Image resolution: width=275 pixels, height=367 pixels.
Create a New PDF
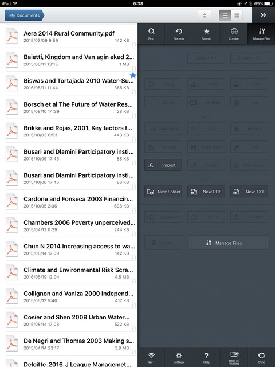pos(206,192)
